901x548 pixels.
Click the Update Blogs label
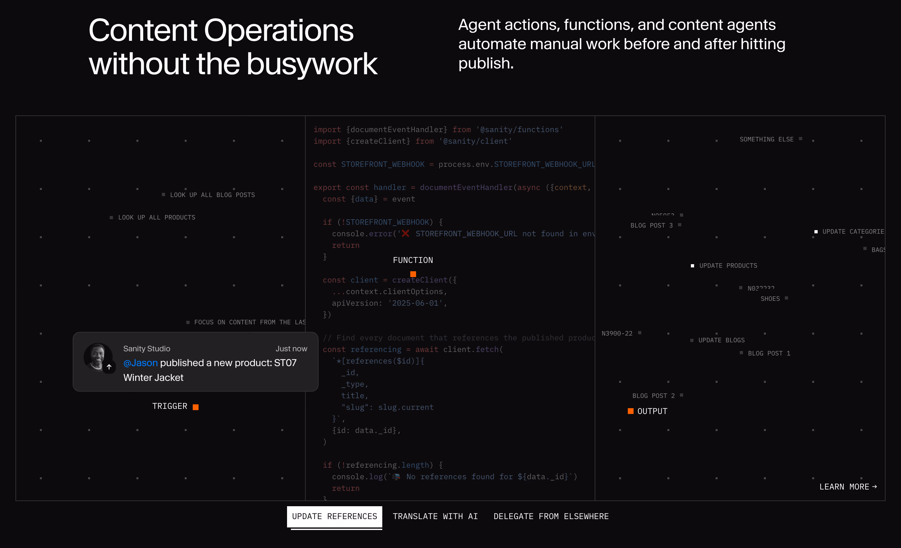tap(721, 340)
